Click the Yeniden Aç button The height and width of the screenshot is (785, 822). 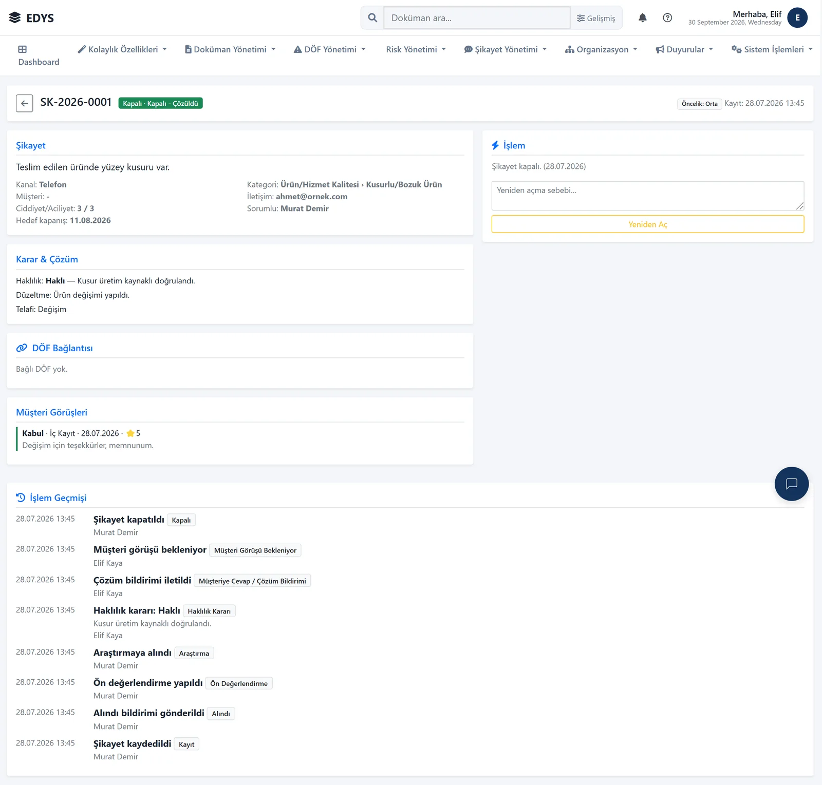pyautogui.click(x=648, y=224)
